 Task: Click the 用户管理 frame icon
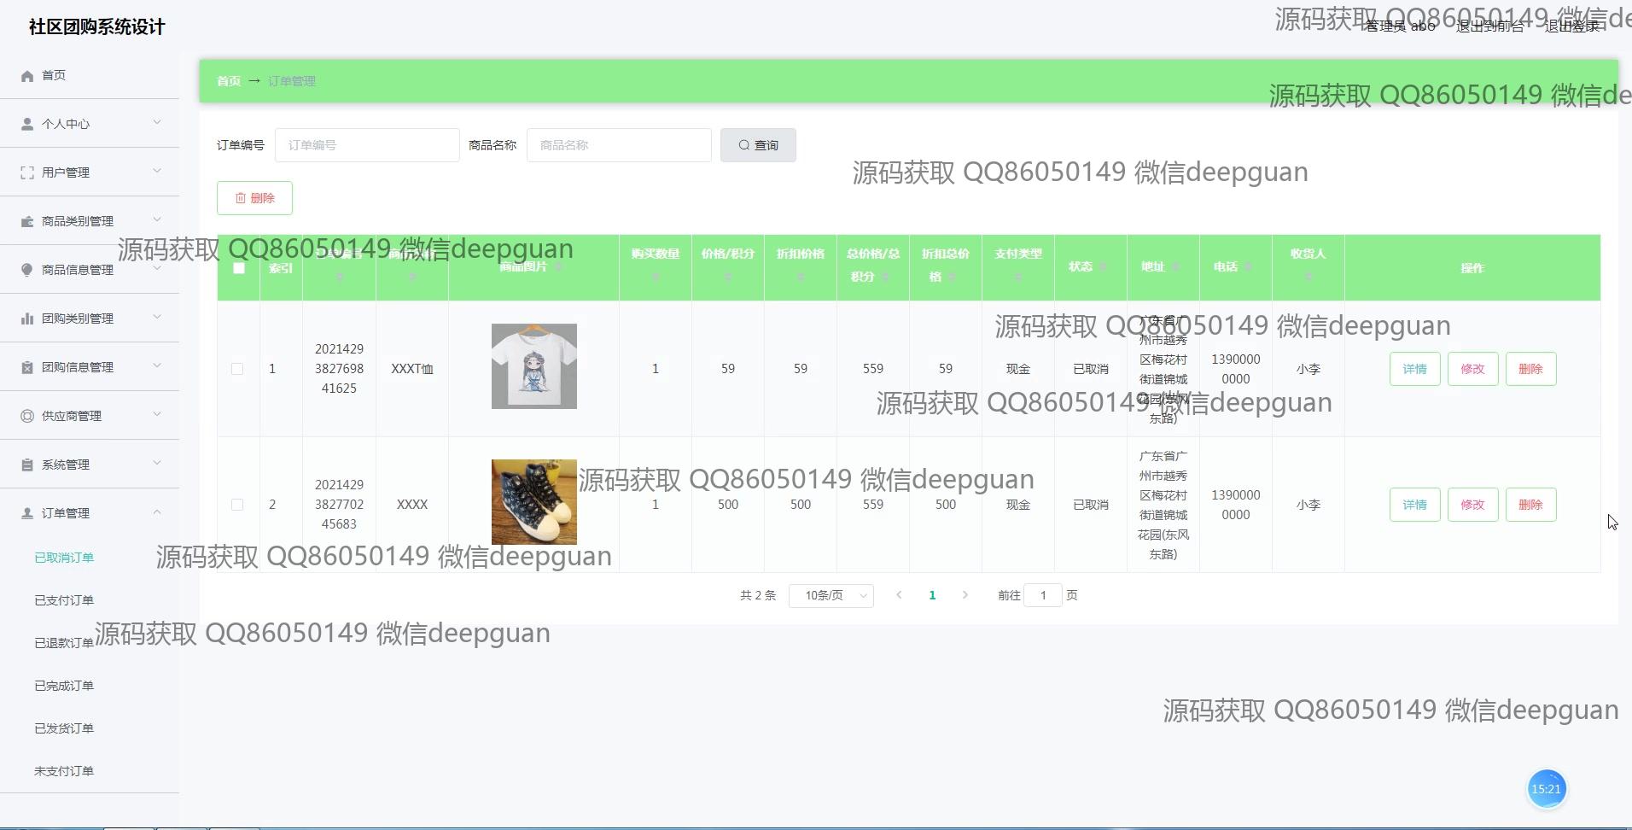point(27,172)
